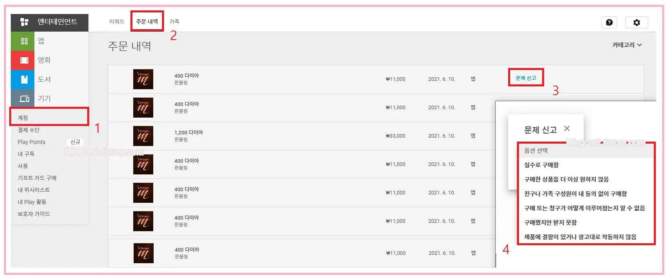The width and height of the screenshot is (669, 280).
Task: Switch to the 가족 tab
Action: pos(174,22)
